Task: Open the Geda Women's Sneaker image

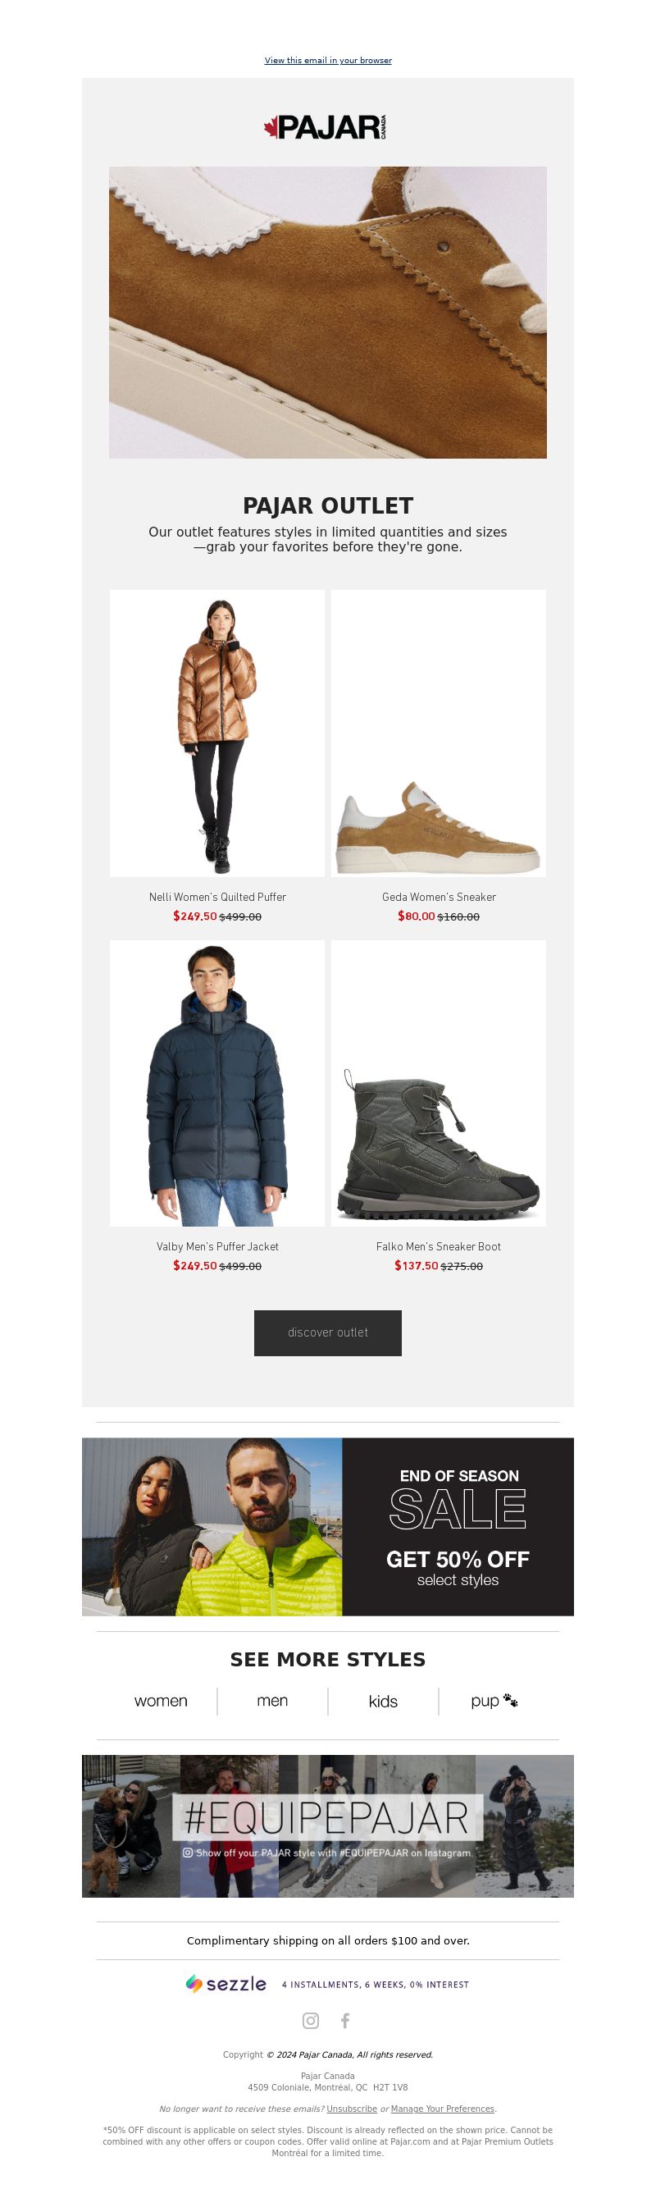Action: [x=439, y=733]
